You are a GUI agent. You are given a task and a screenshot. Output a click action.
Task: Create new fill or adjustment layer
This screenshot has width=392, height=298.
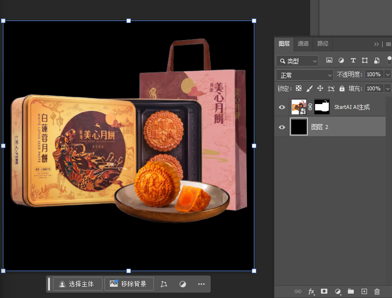(338, 291)
